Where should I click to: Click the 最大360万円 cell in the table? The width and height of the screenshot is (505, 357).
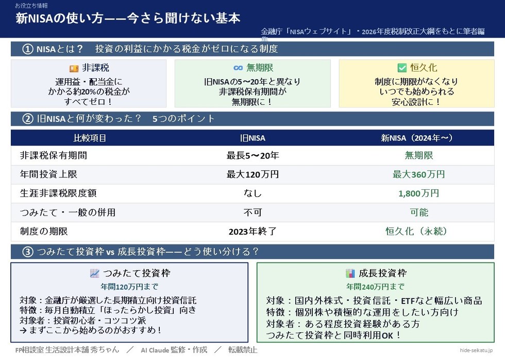click(418, 174)
